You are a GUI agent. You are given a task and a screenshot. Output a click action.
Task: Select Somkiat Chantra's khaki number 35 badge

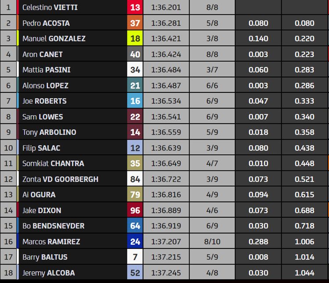(135, 163)
